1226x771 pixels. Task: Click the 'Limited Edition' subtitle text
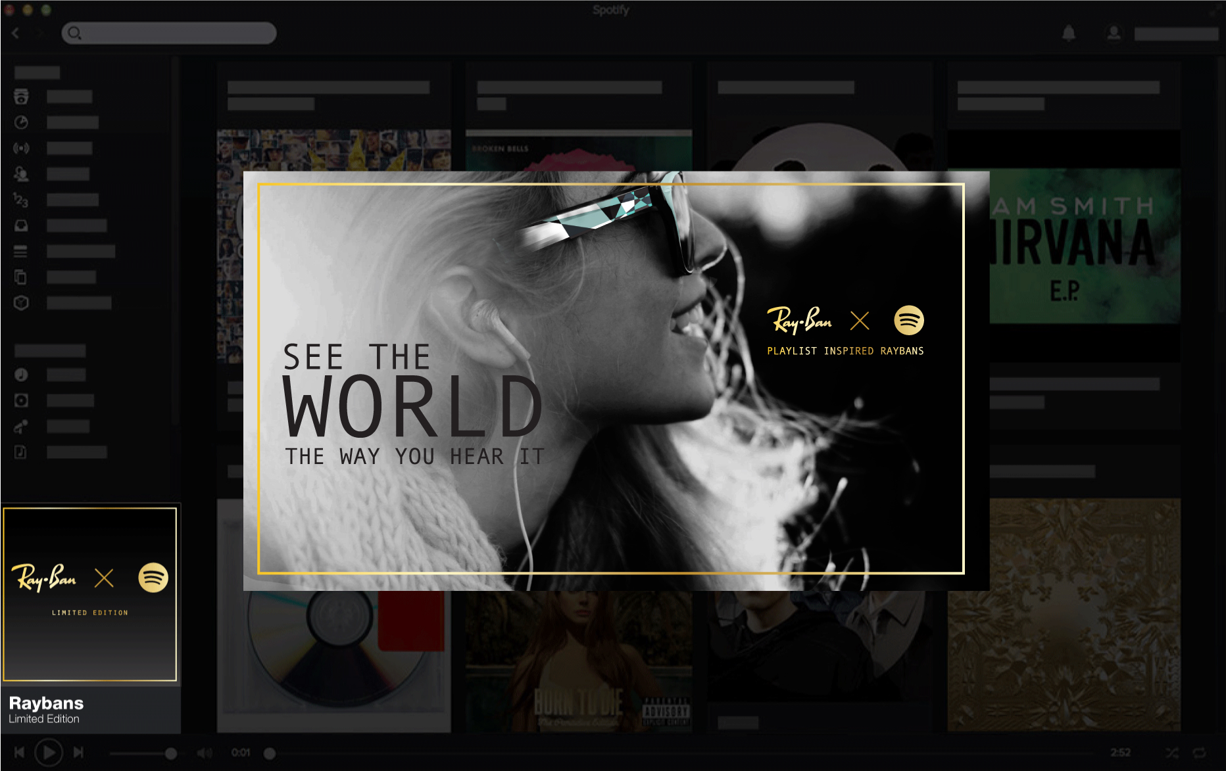[44, 719]
